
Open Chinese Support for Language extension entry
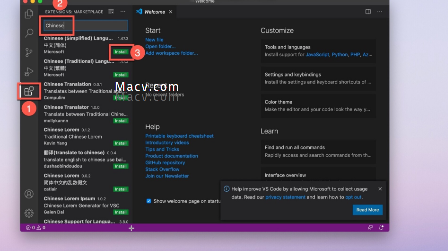pyautogui.click(x=85, y=221)
